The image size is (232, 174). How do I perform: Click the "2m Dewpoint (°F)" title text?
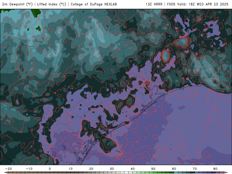(x=17, y=4)
